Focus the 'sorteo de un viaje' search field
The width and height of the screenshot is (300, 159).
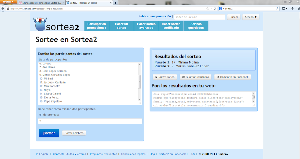[200, 17]
